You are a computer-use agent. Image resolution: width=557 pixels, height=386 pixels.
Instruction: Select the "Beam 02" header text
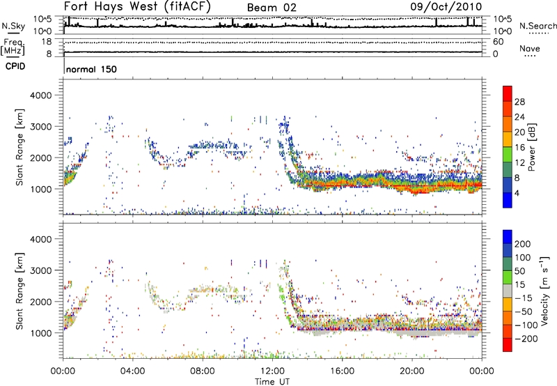pos(272,8)
